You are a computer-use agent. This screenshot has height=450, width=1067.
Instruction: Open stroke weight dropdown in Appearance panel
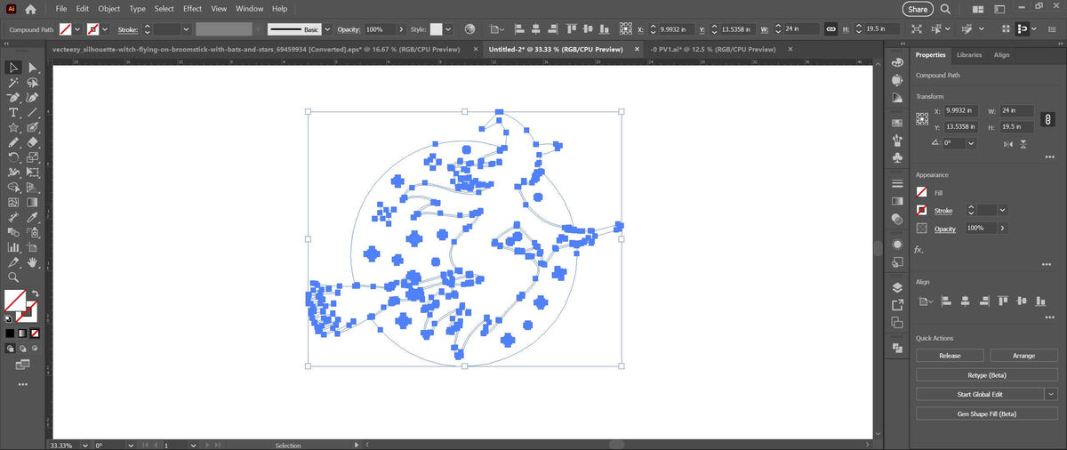click(1003, 210)
